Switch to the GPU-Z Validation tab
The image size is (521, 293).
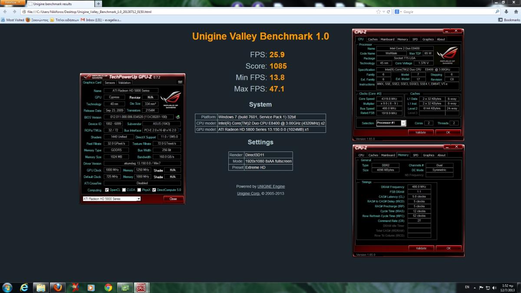pyautogui.click(x=124, y=82)
